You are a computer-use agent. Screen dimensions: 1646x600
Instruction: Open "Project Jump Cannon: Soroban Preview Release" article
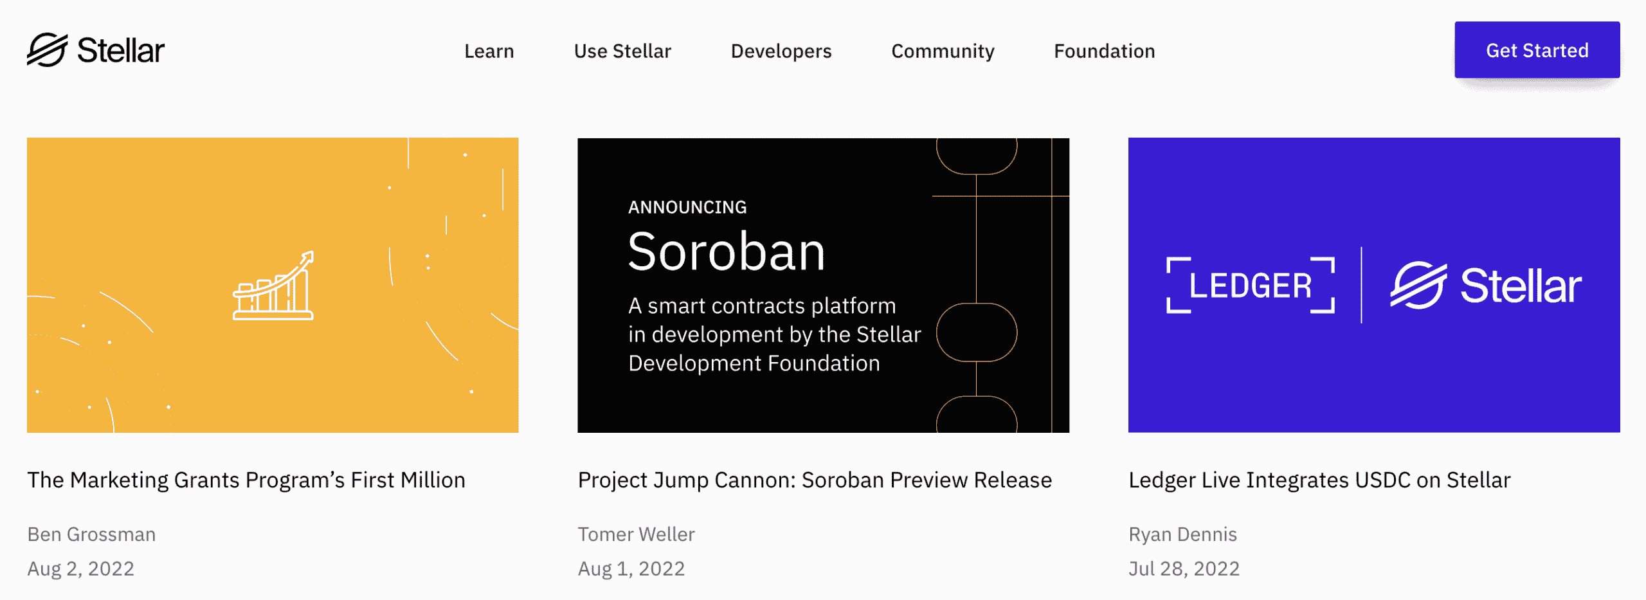pos(815,480)
